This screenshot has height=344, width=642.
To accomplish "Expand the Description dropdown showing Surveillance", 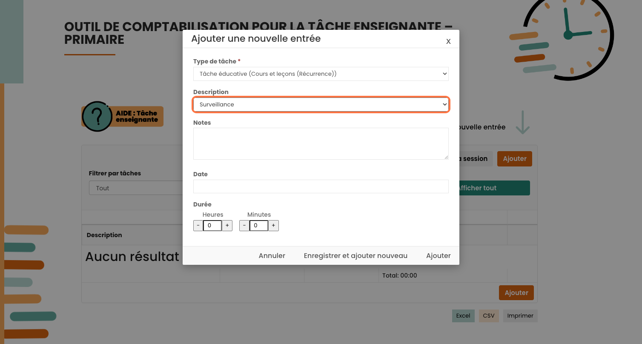I will tap(321, 104).
